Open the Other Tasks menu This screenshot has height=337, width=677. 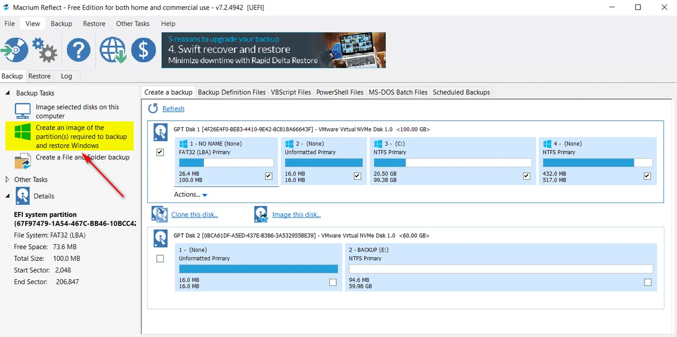click(133, 23)
